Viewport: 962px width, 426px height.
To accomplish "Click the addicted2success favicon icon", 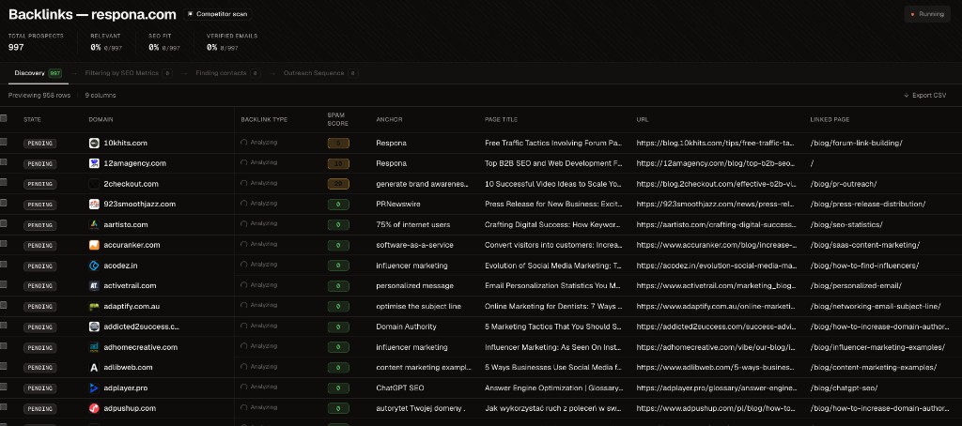I will pyautogui.click(x=94, y=327).
